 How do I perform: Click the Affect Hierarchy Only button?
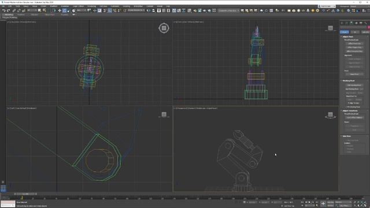tap(354, 51)
